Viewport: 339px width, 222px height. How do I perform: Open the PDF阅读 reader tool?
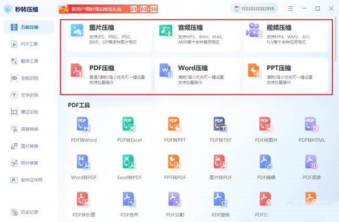311,167
